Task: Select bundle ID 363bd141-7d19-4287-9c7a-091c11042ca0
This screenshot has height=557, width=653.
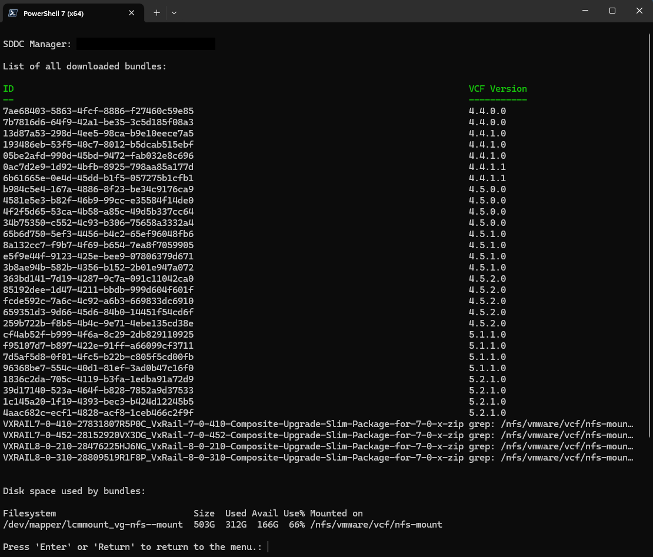Action: pos(98,279)
